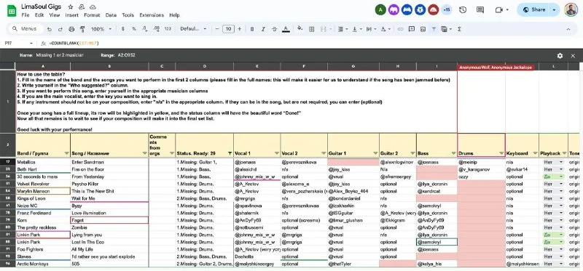Open the Status column green filter
The image size is (583, 271).
[x=230, y=153]
